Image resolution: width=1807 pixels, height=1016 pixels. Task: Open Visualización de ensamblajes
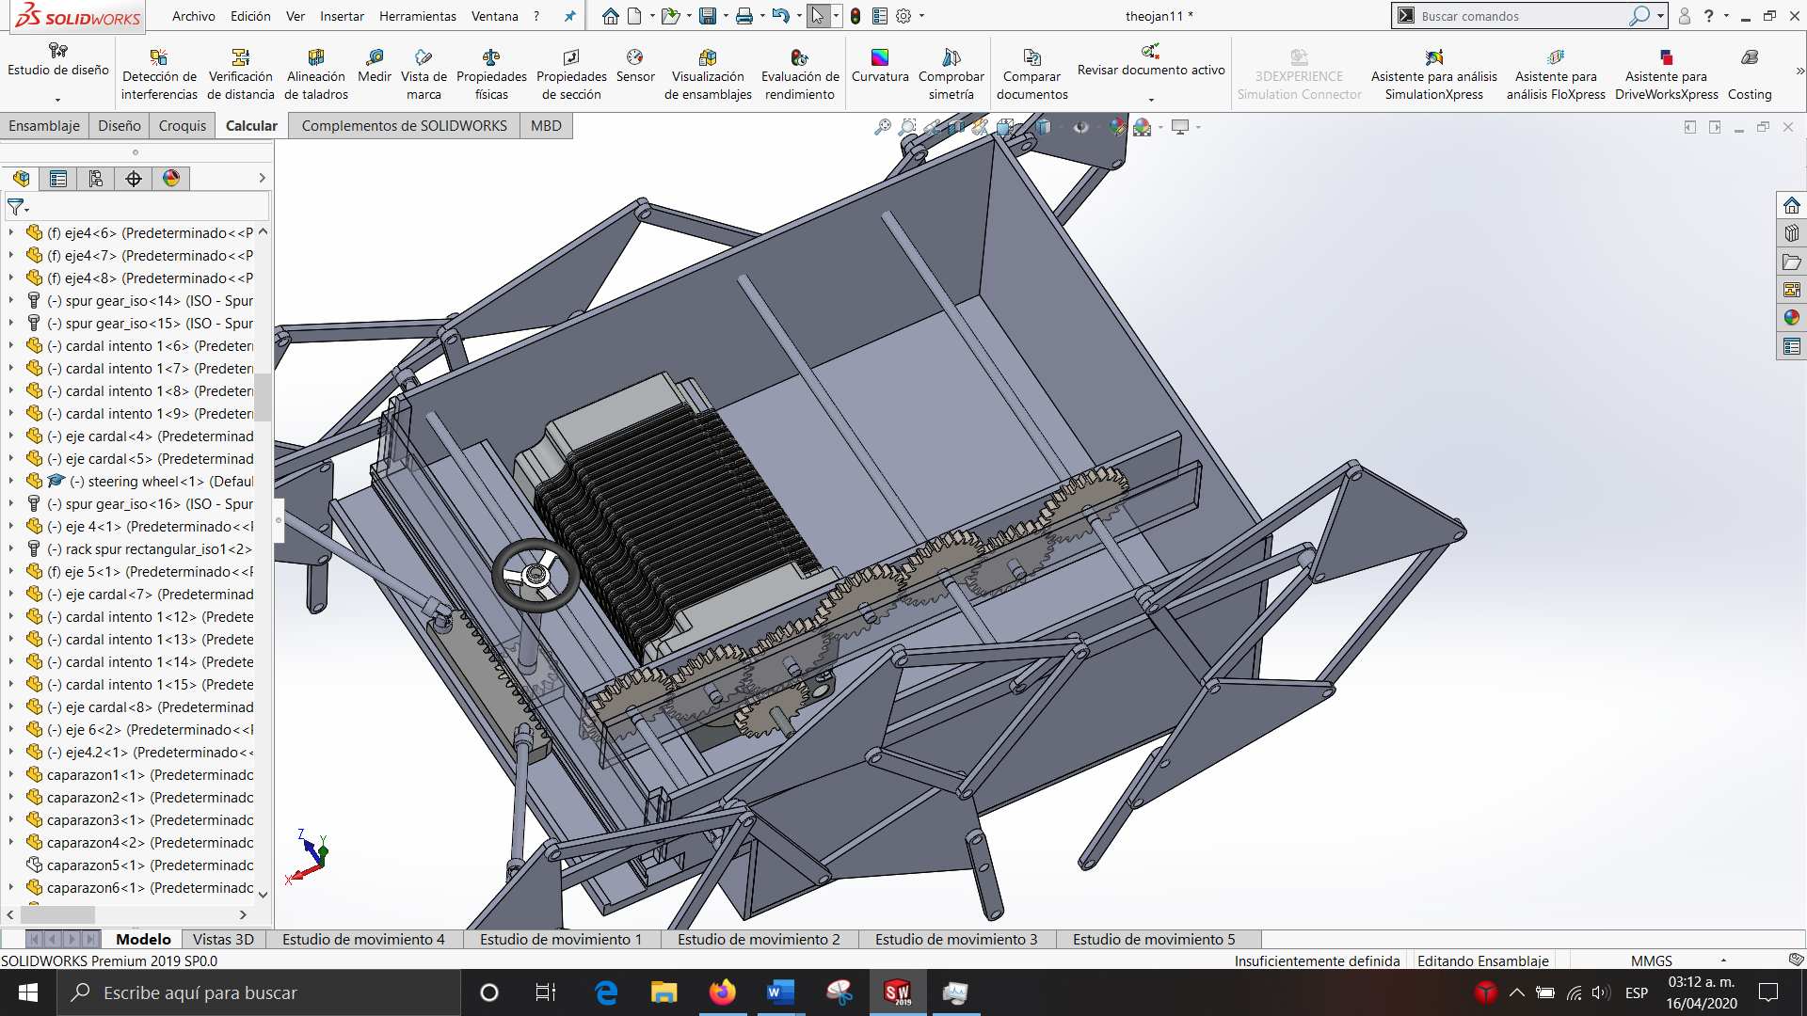pos(708,74)
